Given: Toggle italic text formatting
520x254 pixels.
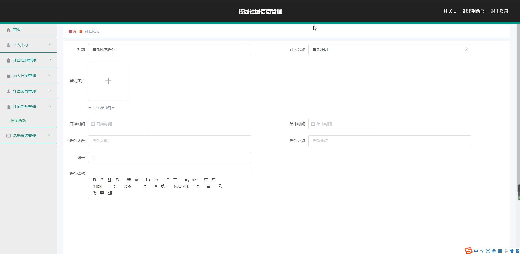Looking at the screenshot, I should coord(102,180).
